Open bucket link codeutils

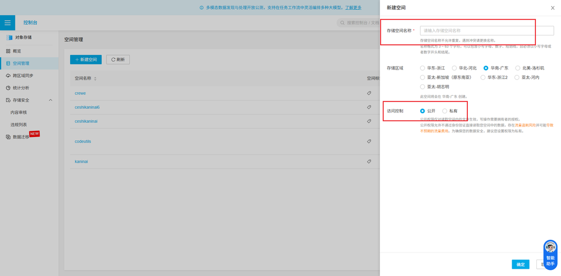[83, 141]
